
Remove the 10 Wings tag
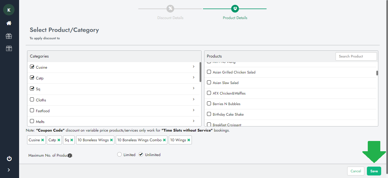pos(189,140)
